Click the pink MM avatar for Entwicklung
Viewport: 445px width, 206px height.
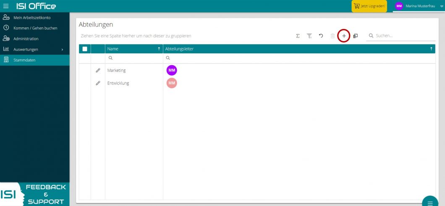click(172, 83)
